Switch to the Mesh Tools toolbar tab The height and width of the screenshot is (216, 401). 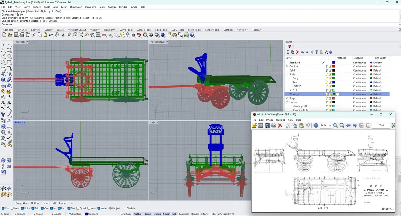[x=194, y=30]
